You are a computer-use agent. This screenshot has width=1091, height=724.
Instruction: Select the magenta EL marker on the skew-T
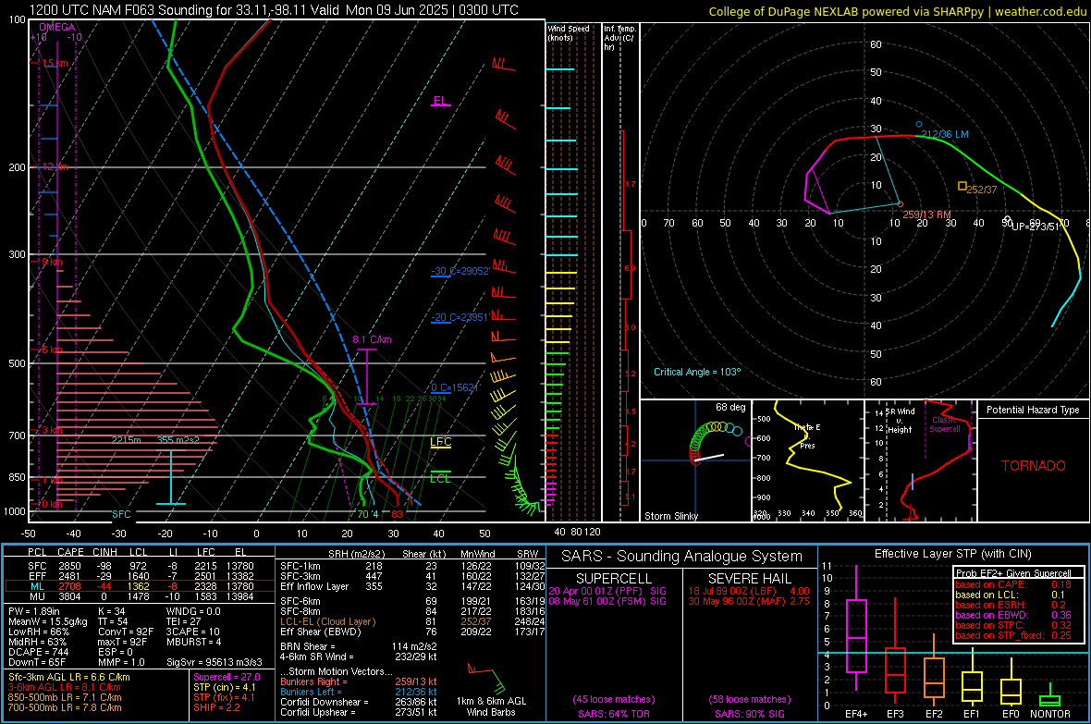(x=440, y=101)
